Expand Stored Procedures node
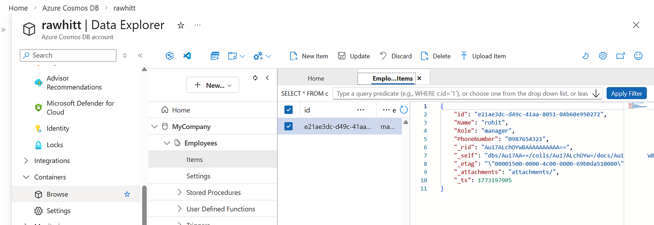This screenshot has height=225, width=654. coord(179,192)
